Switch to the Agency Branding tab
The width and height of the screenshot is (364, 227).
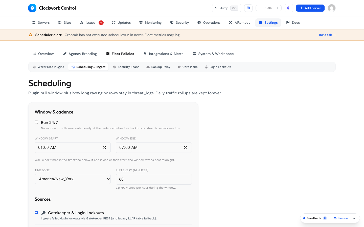tap(80, 54)
